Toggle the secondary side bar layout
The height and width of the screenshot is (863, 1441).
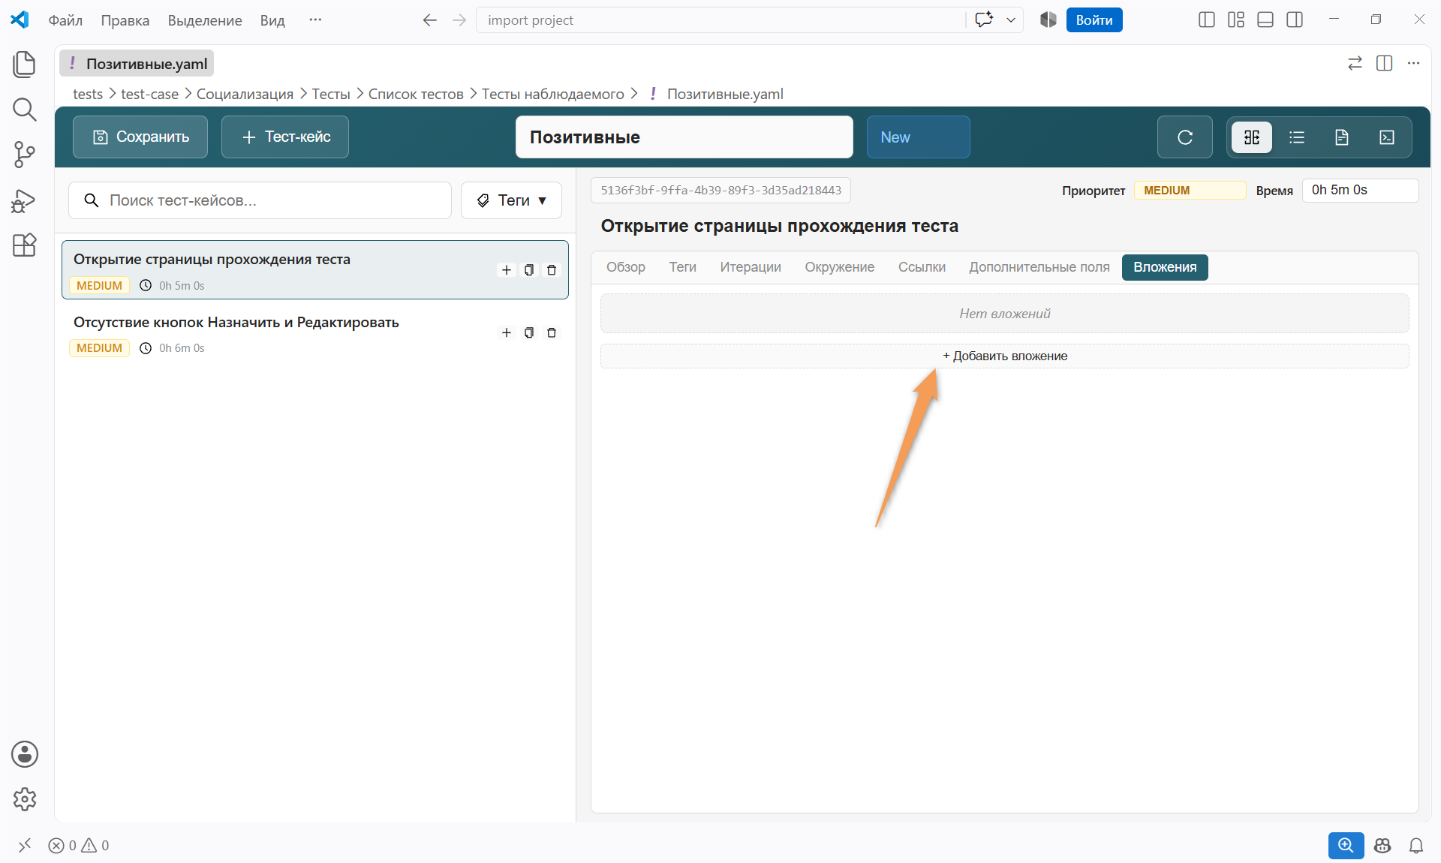[x=1295, y=20]
